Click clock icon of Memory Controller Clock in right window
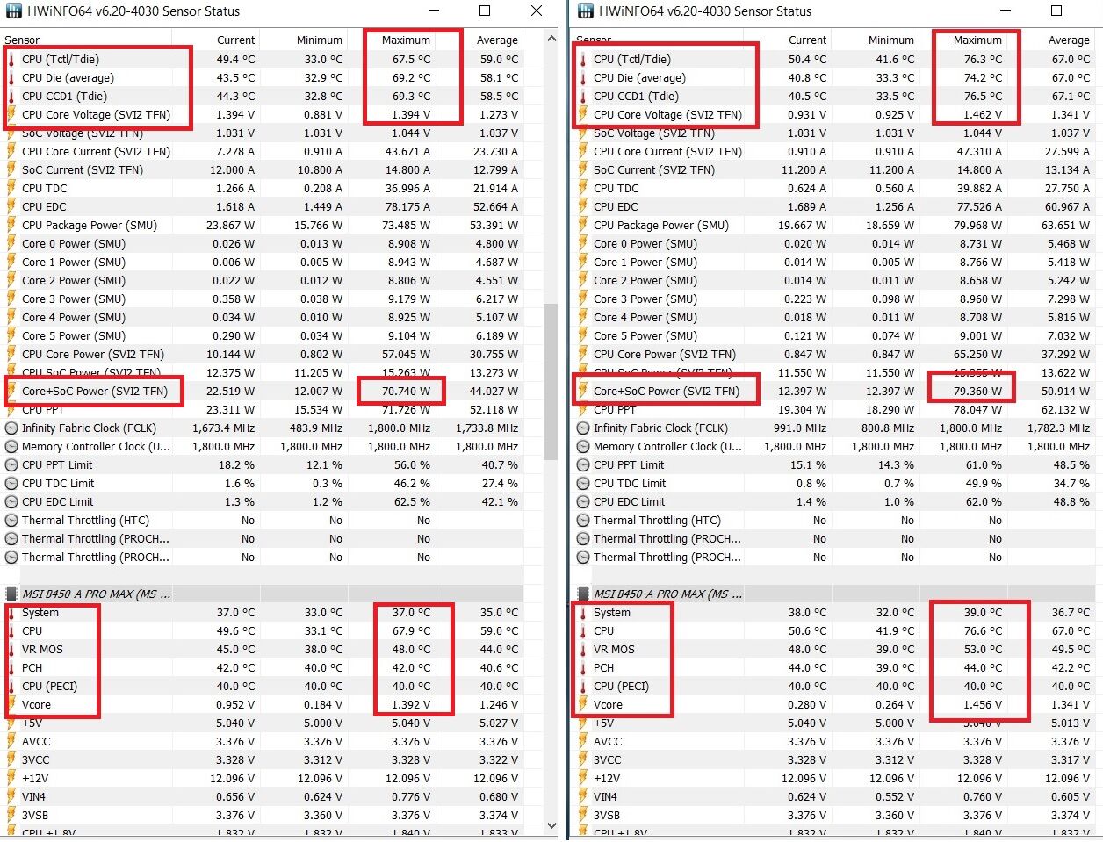1103x842 pixels. (x=583, y=447)
